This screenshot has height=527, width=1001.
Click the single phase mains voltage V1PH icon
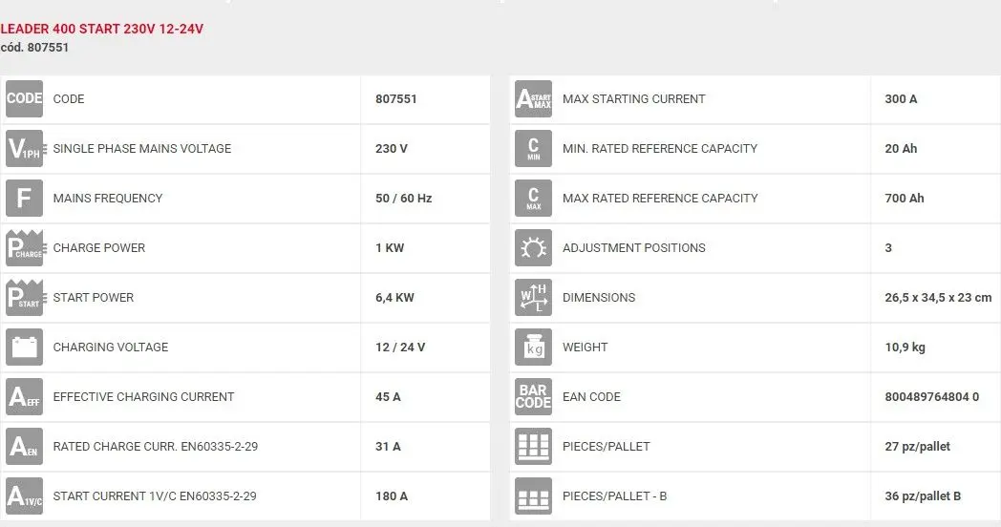pos(26,149)
